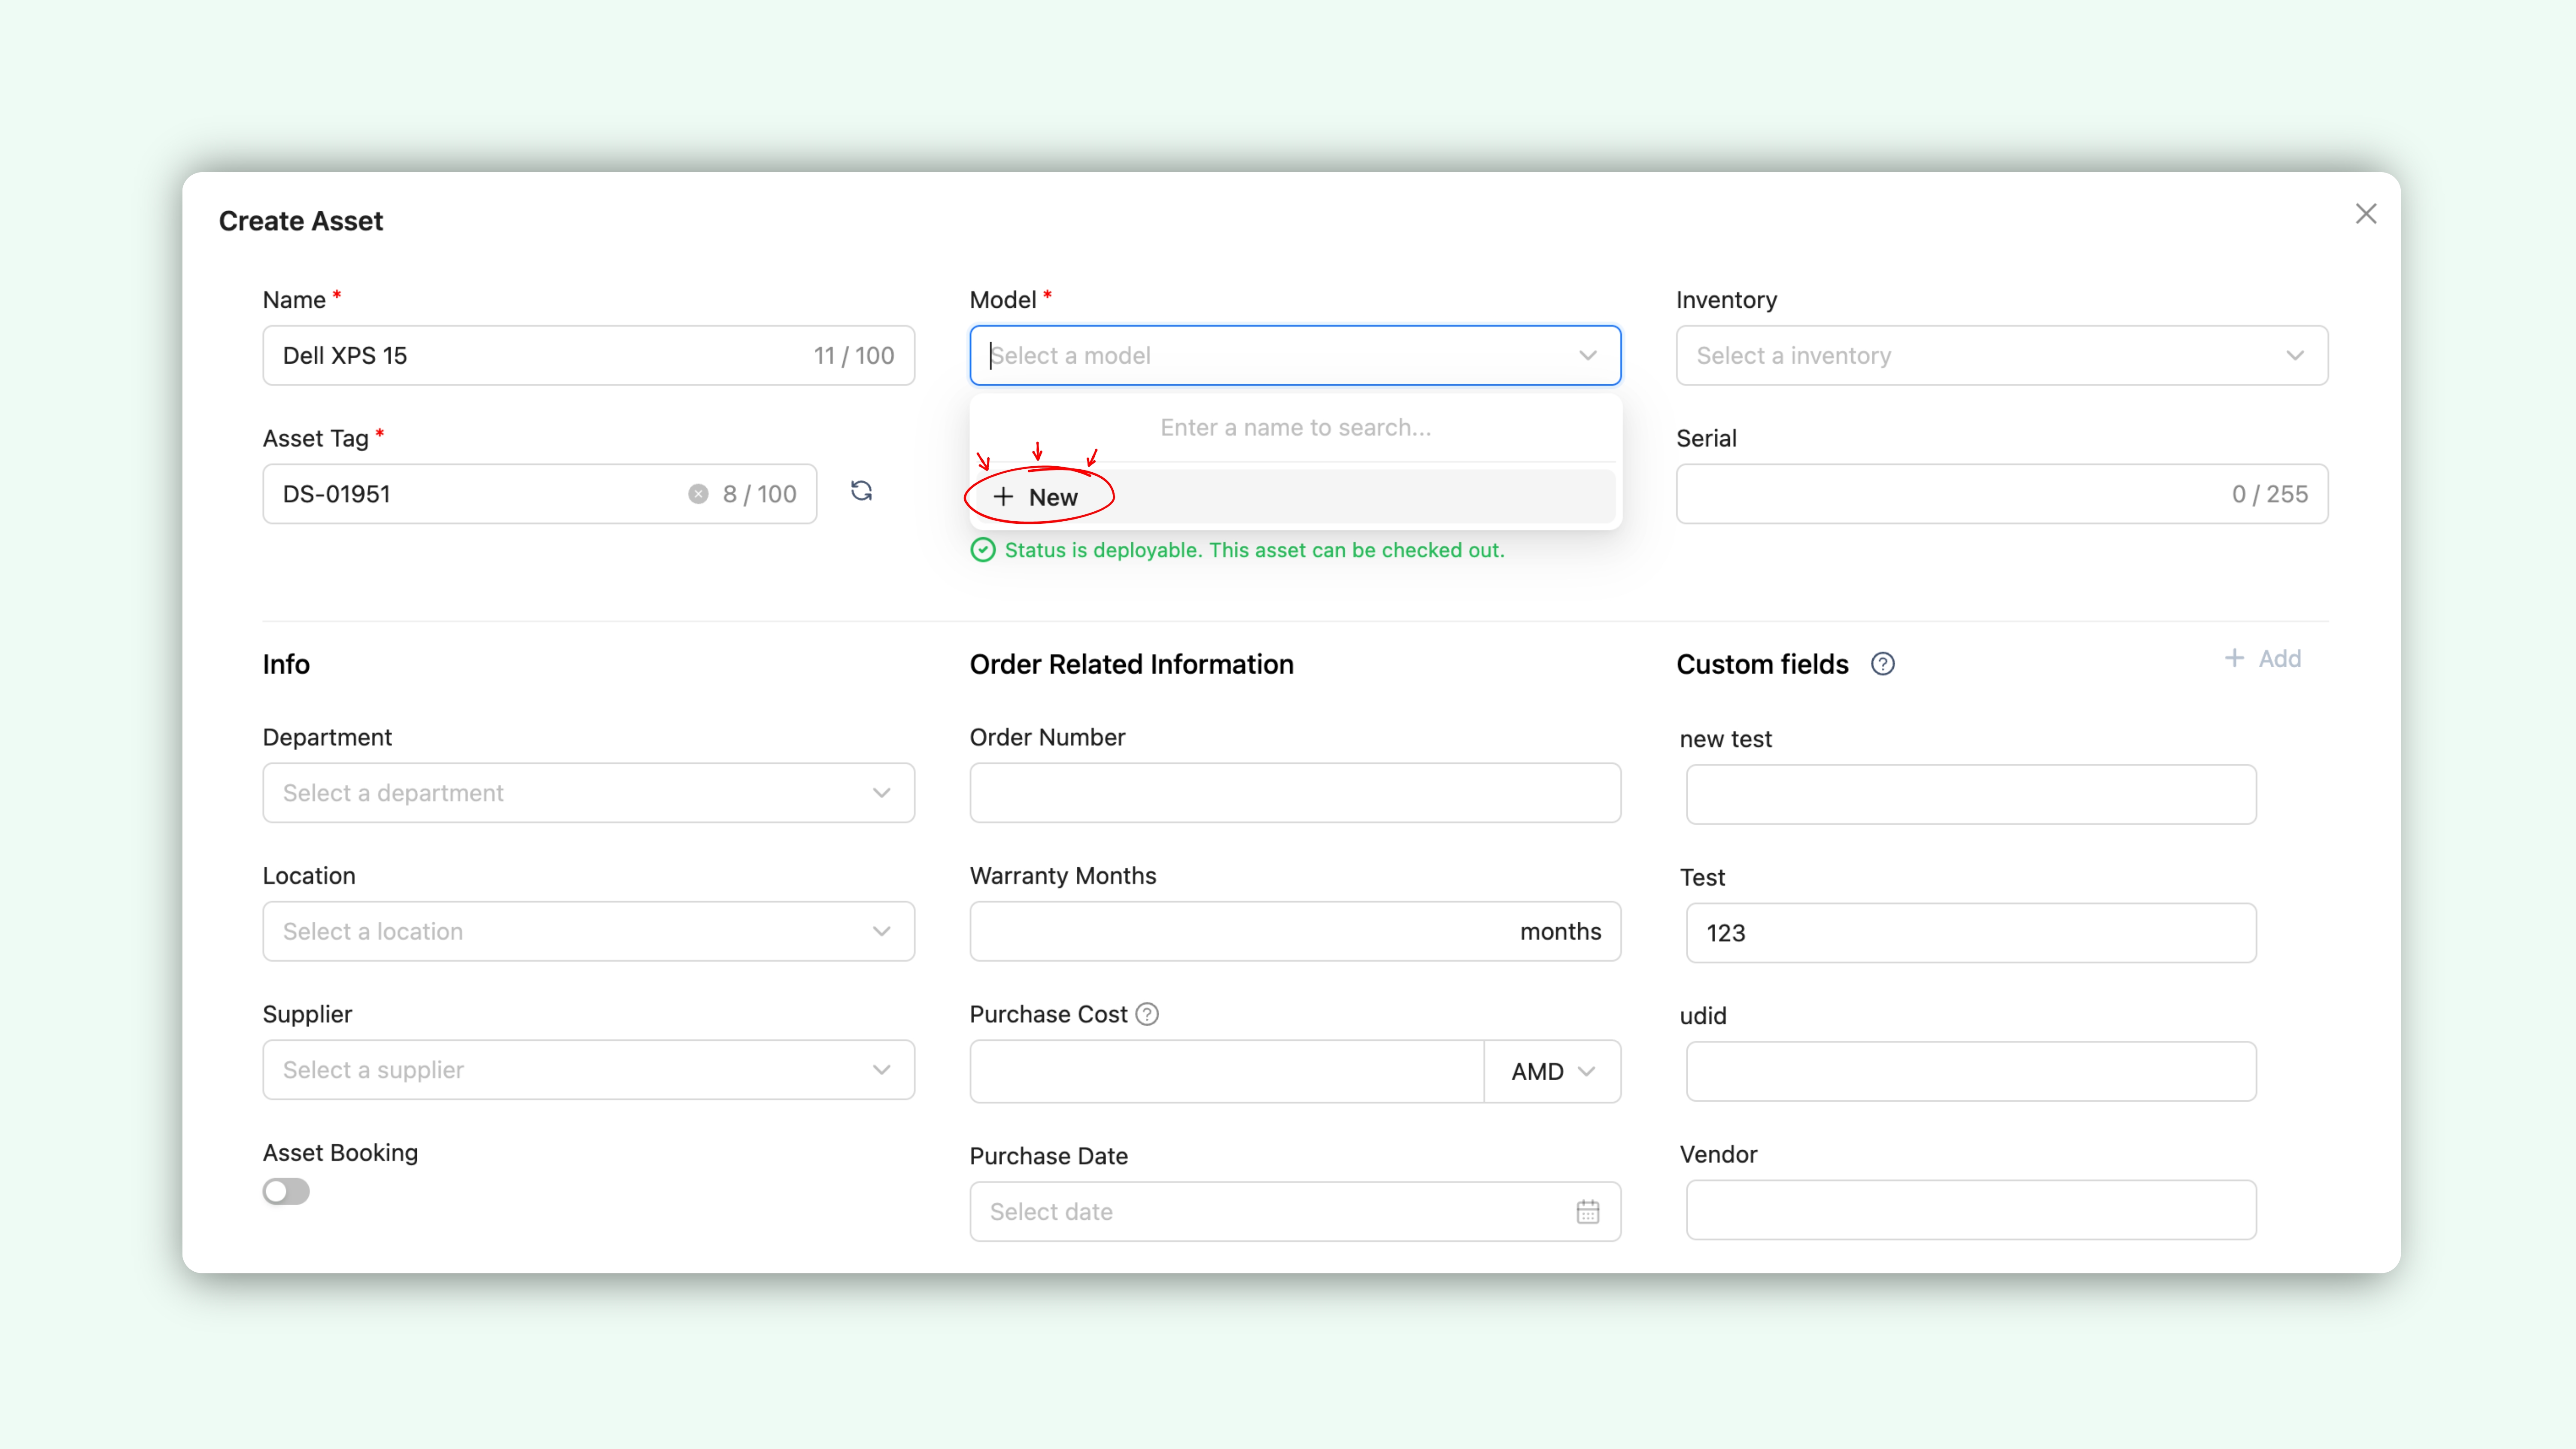Expand the Select a location dropdown
Image resolution: width=2576 pixels, height=1449 pixels.
coord(588,931)
